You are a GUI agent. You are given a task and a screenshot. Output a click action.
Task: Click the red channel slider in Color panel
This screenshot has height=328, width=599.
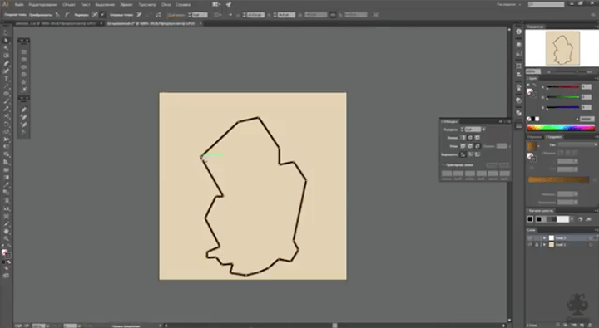(x=562, y=87)
